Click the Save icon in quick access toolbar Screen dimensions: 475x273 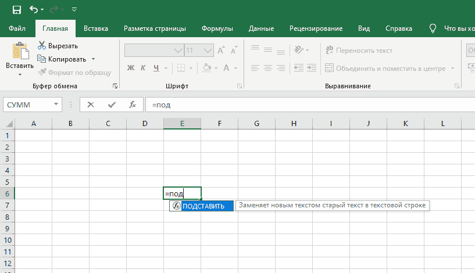click(x=17, y=9)
